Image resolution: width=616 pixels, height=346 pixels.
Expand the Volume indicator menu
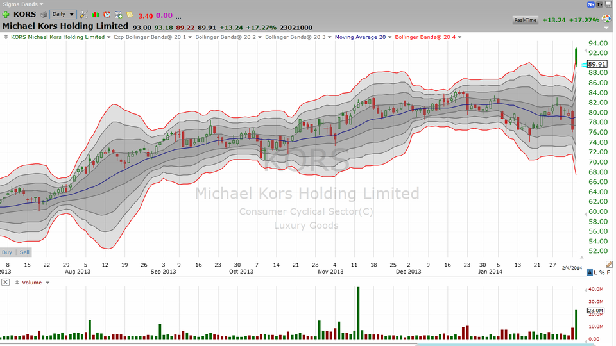click(47, 283)
